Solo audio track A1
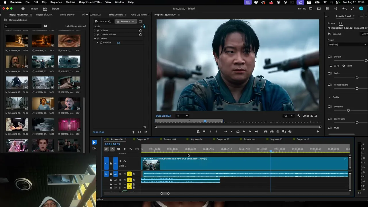This screenshot has width=368, height=207. click(x=129, y=174)
